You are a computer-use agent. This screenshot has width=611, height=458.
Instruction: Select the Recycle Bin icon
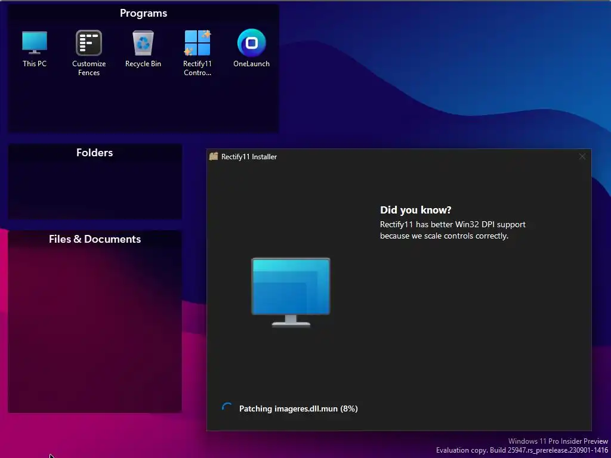tap(143, 49)
